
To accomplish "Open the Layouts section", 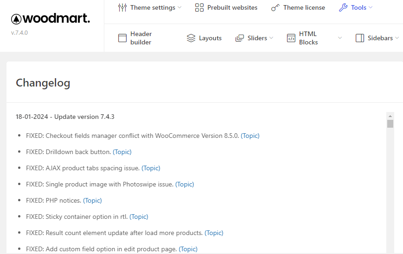I will click(x=210, y=38).
